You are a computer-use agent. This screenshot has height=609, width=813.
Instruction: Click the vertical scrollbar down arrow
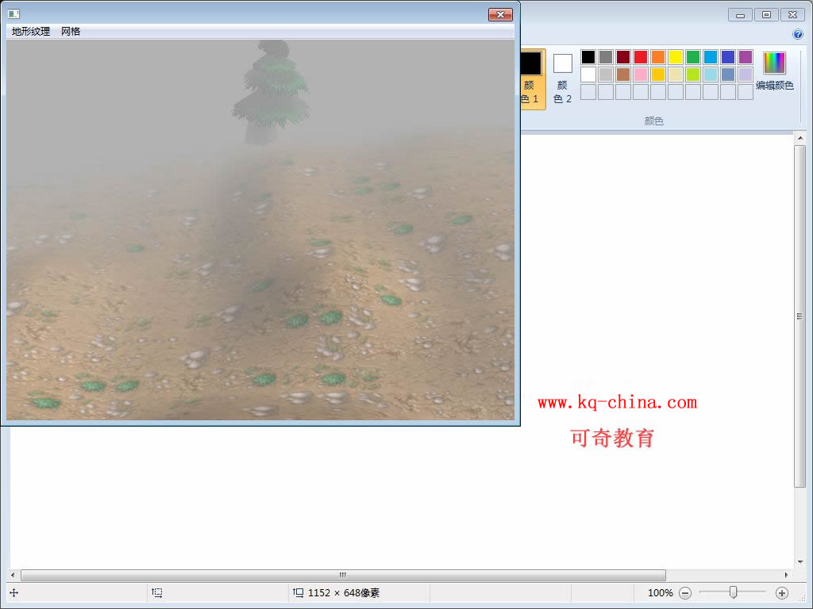tap(800, 561)
